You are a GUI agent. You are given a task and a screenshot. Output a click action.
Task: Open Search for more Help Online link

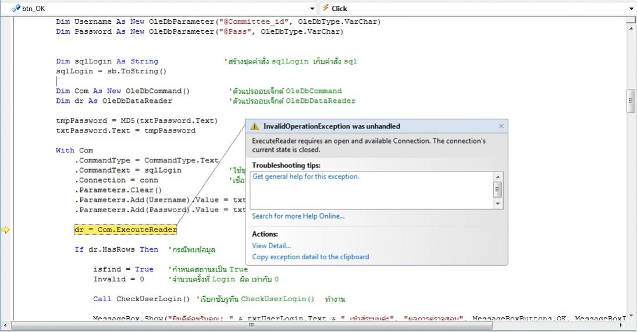pos(298,216)
